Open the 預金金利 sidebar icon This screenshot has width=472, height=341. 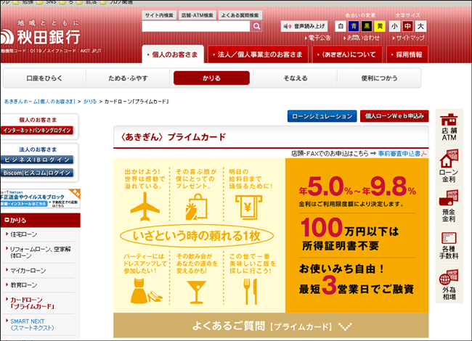pyautogui.click(x=449, y=206)
